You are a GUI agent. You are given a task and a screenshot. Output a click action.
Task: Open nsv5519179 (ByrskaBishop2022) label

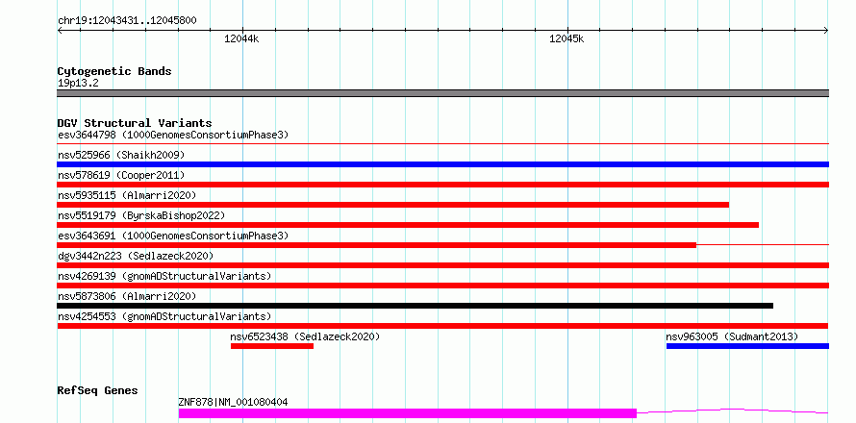pos(140,215)
